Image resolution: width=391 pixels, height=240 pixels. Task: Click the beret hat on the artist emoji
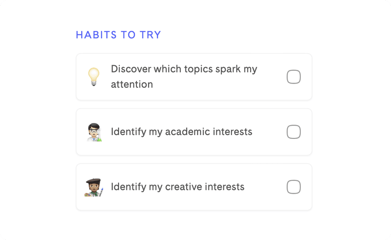93,181
